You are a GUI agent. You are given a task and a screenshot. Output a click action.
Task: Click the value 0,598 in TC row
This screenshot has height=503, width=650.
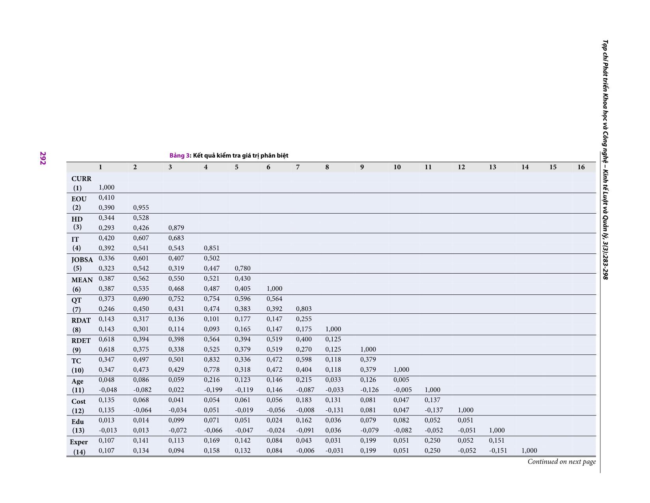click(304, 360)
